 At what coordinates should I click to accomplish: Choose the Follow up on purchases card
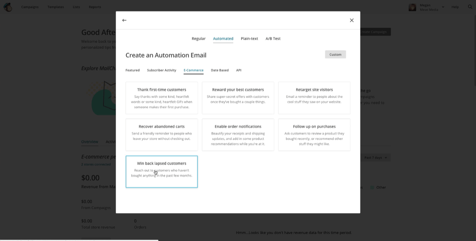(x=314, y=135)
